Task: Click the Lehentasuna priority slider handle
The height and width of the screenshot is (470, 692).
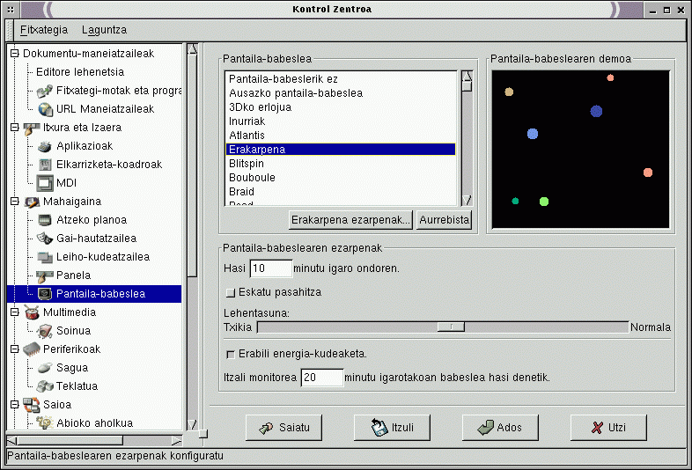Action: tap(452, 327)
